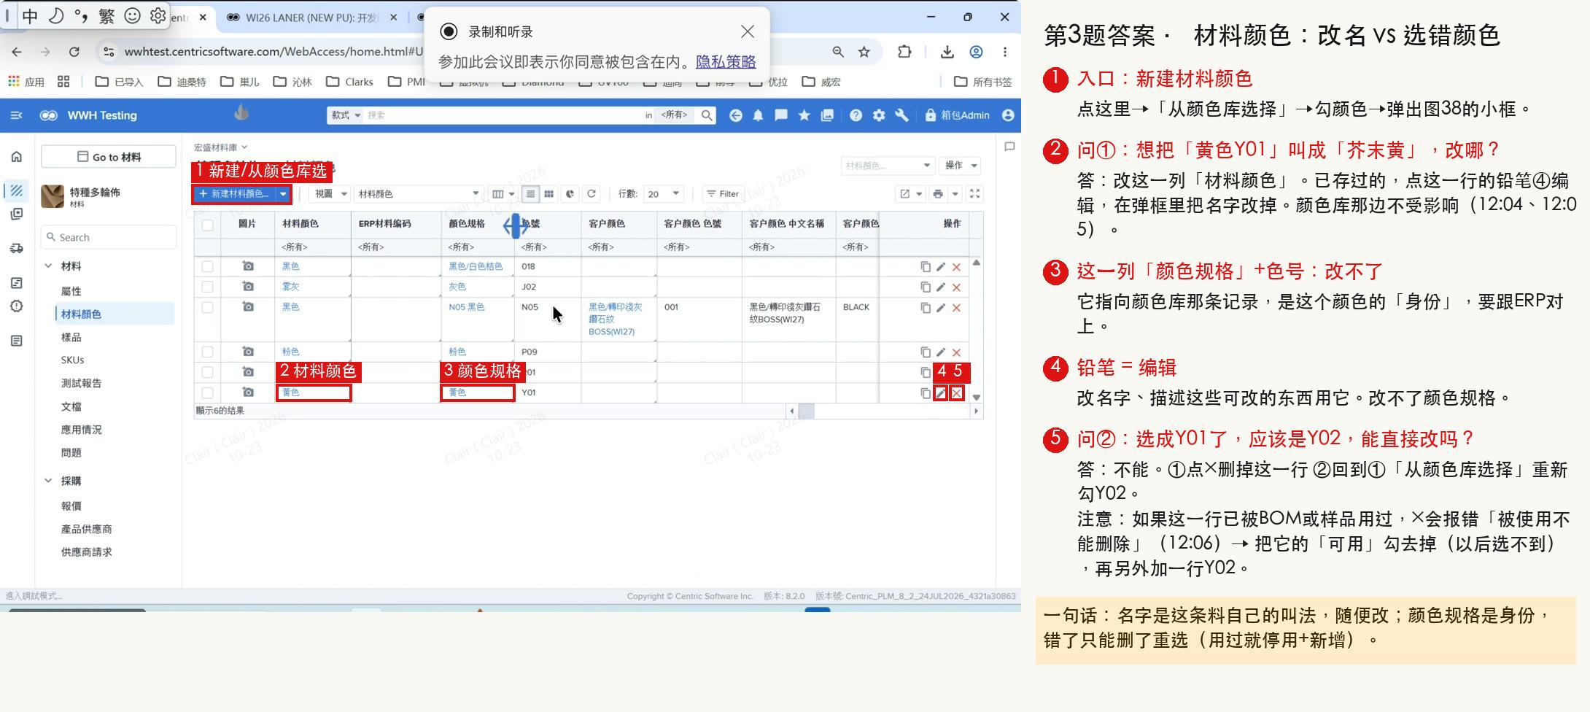Image resolution: width=1590 pixels, height=712 pixels.
Task: Click the Go to 材料 button
Action: [x=109, y=157]
